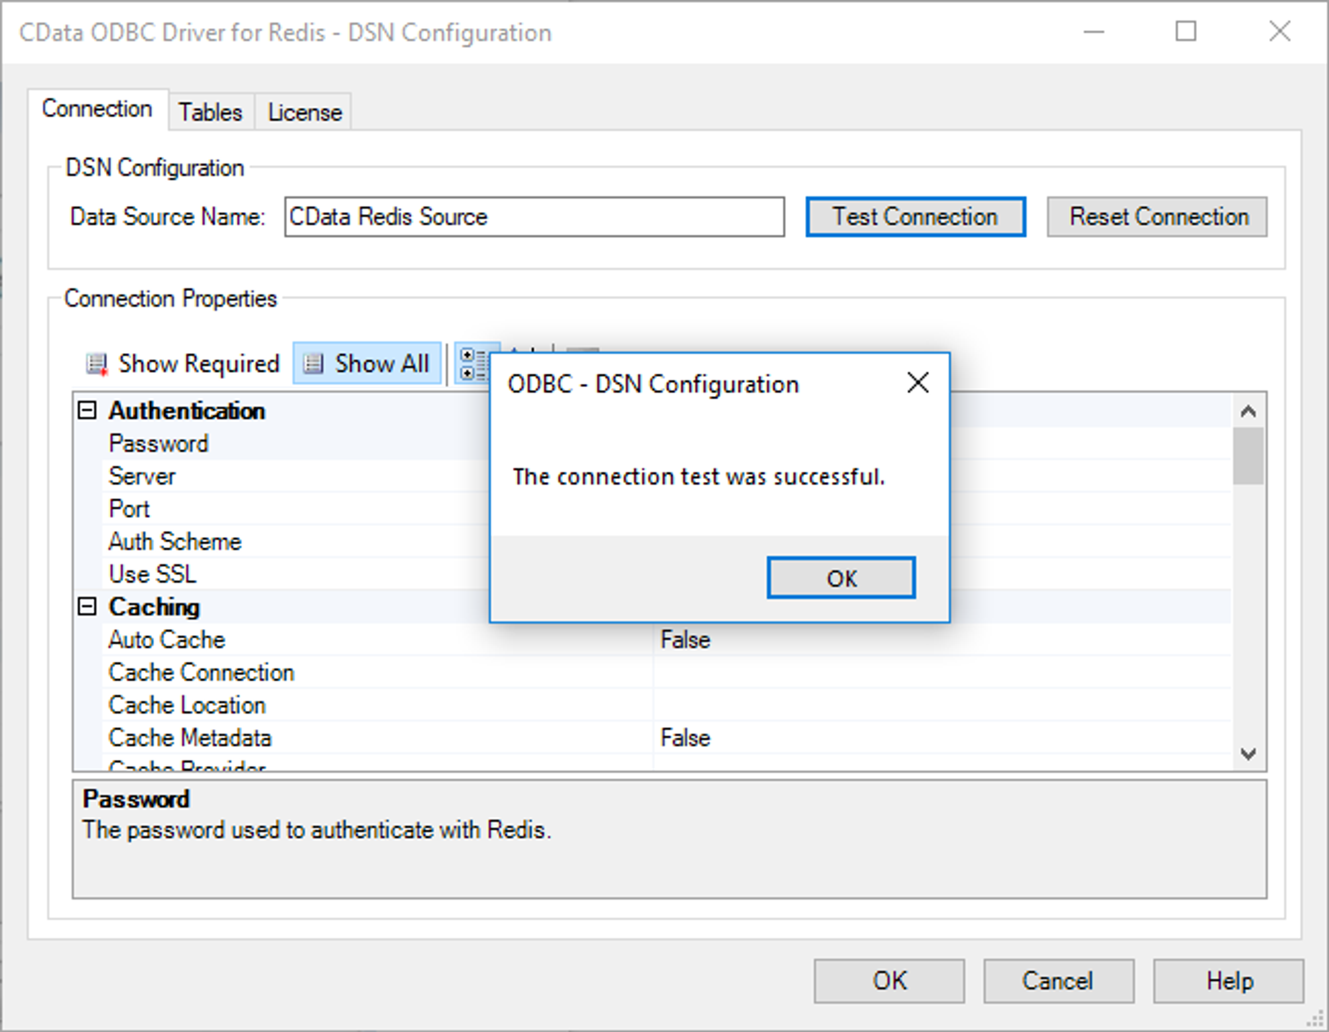Collapse the Authentication category
Image resolution: width=1329 pixels, height=1032 pixels.
[87, 411]
